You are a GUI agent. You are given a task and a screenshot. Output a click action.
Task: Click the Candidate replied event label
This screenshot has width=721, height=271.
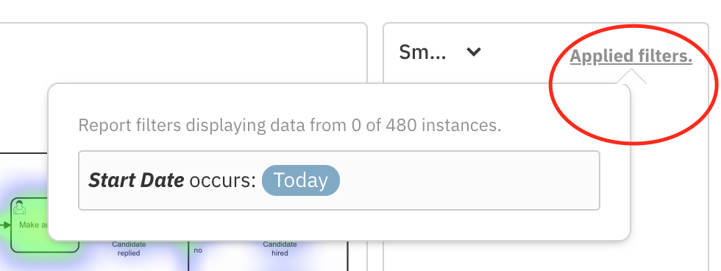129,248
